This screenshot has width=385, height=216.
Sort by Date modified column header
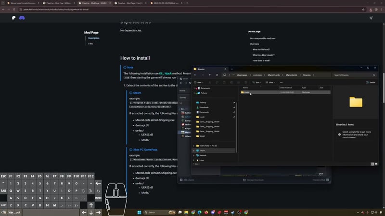click(x=286, y=88)
